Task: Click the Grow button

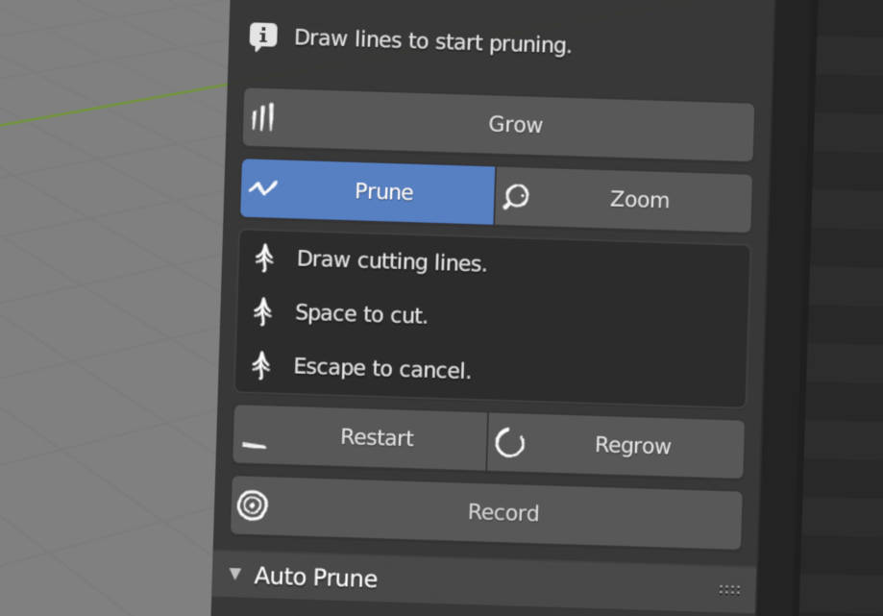Action: click(499, 124)
